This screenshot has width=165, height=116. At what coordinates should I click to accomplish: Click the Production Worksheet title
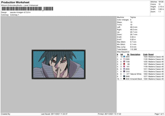click(x=15, y=2)
